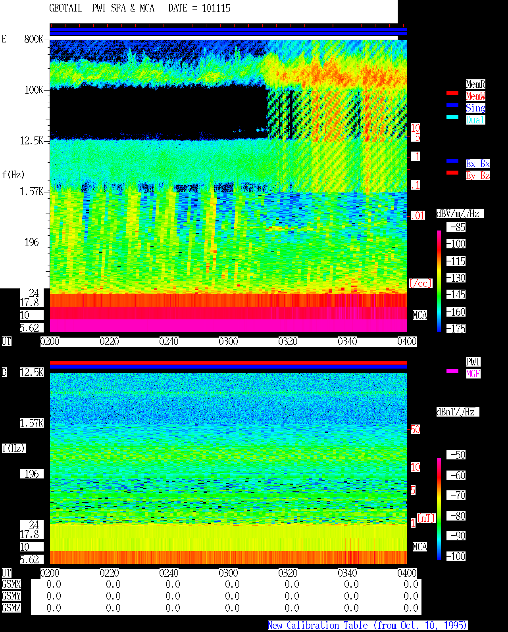The width and height of the screenshot is (508, 632).
Task: Click the 0300 UT label under electric spectrogram
Action: (x=228, y=341)
